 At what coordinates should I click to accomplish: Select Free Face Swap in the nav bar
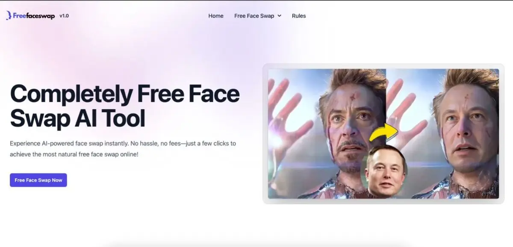tap(255, 16)
